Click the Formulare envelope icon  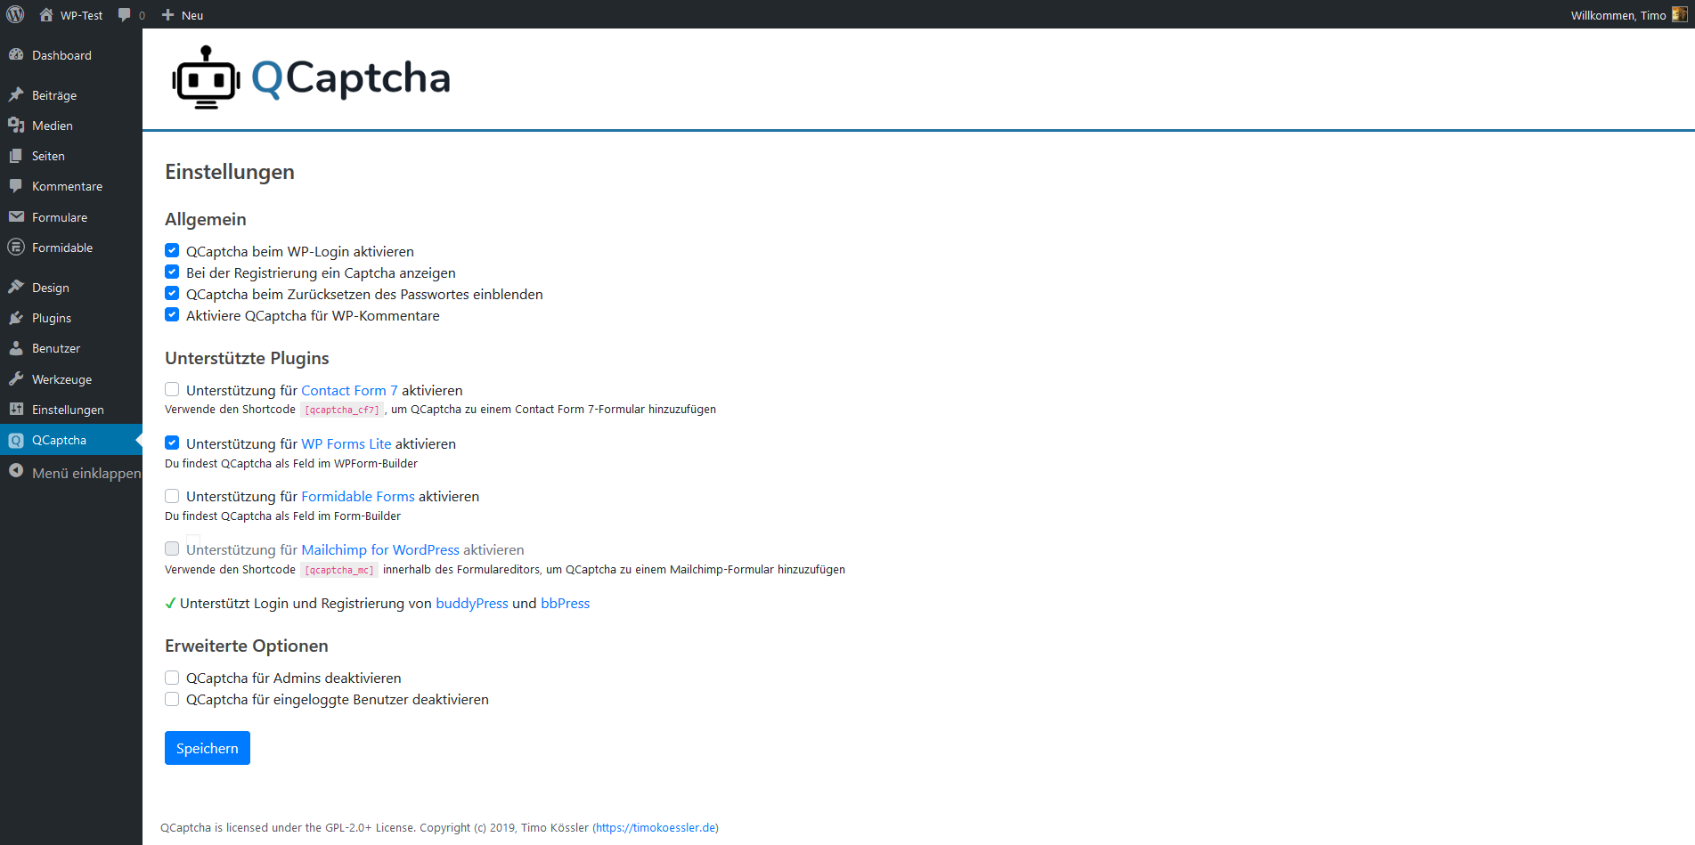[16, 216]
